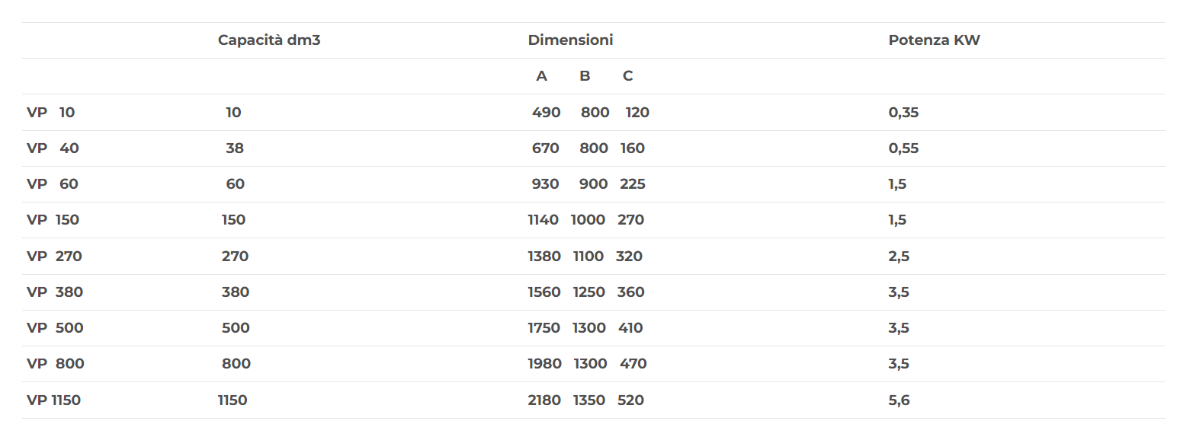This screenshot has height=437, width=1193.
Task: Click the VP 800 model name
Action: click(x=56, y=364)
